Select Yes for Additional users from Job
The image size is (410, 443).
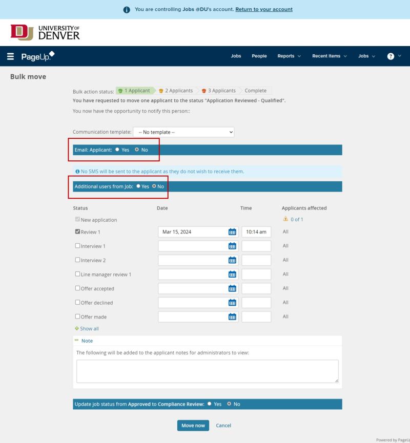pos(138,186)
